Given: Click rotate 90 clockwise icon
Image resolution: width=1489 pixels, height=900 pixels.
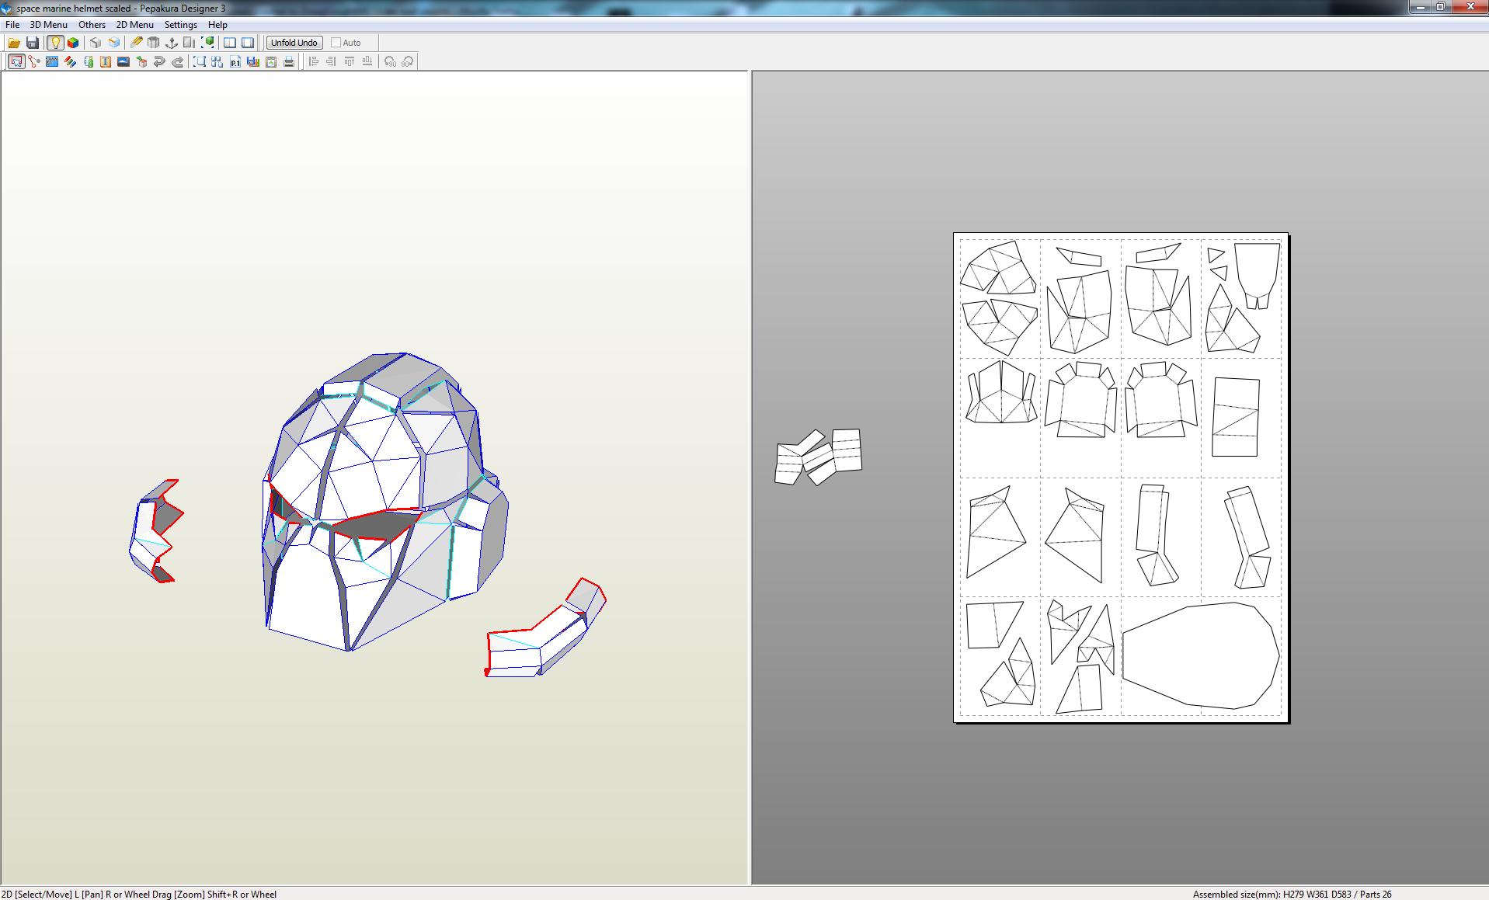Looking at the screenshot, I should point(408,61).
